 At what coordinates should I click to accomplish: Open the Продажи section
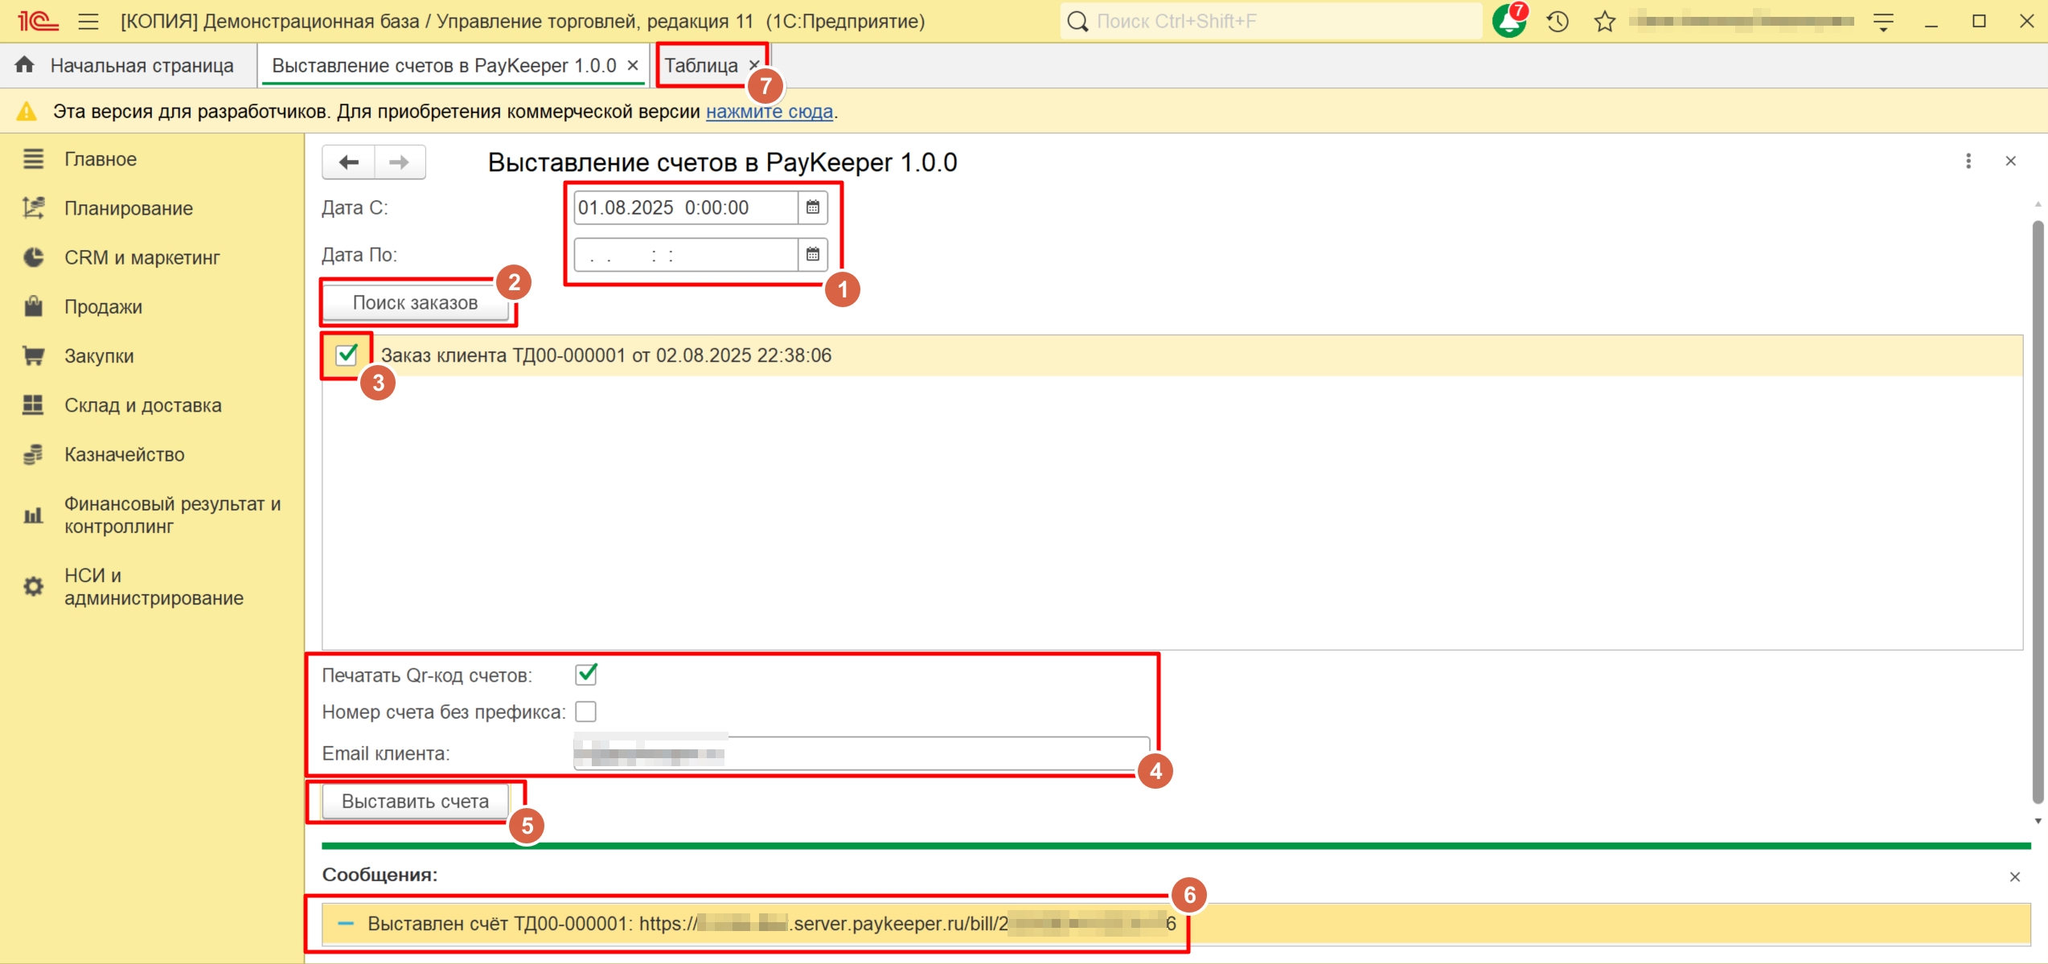[x=103, y=307]
